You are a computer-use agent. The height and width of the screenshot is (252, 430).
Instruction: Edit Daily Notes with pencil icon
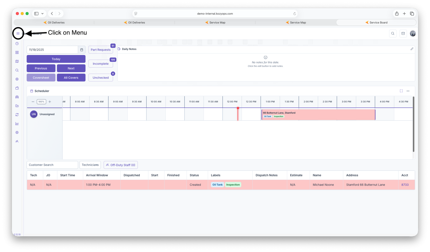412,49
